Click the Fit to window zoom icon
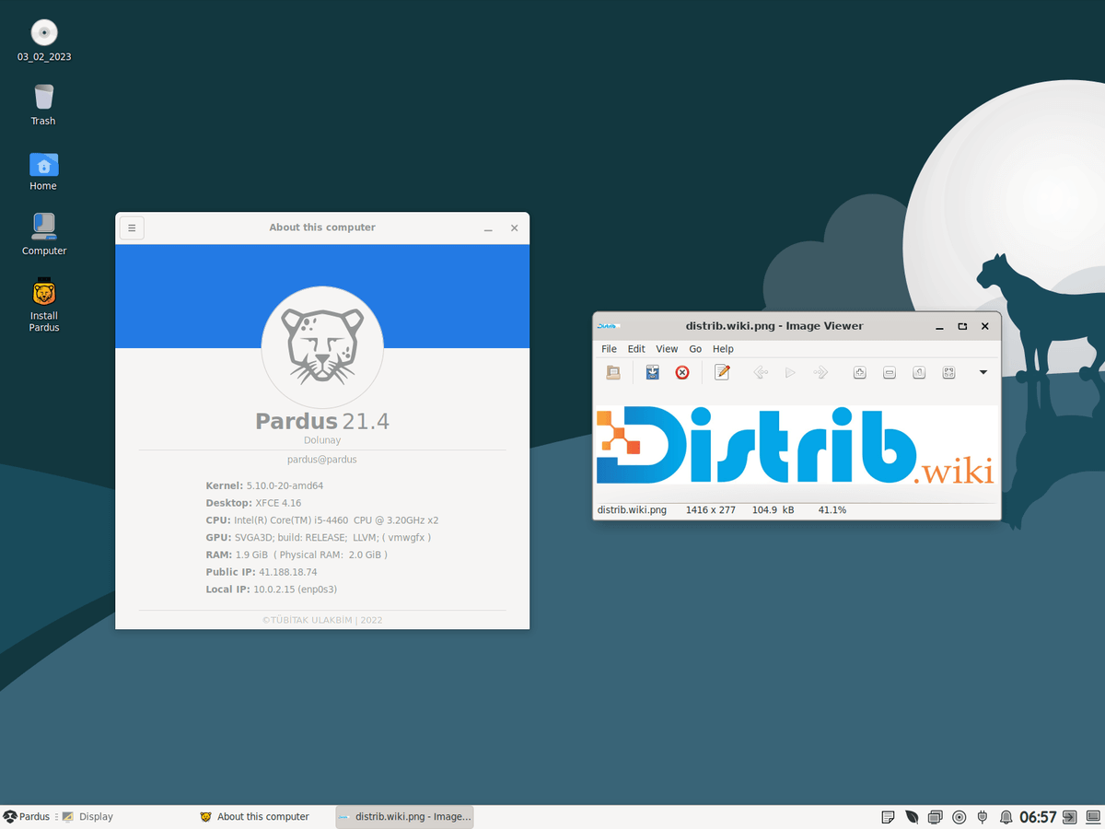 (x=948, y=372)
